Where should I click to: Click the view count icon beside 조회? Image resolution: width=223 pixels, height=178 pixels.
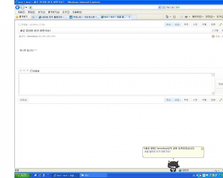tap(213, 36)
